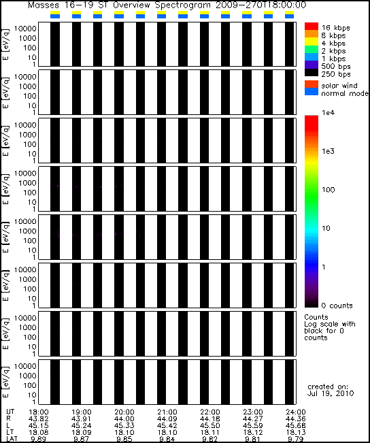370x443 pixels.
Task: Click the solar wind mode swatch
Action: pos(312,84)
